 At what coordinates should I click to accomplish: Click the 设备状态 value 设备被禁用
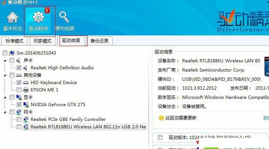coord(194,107)
